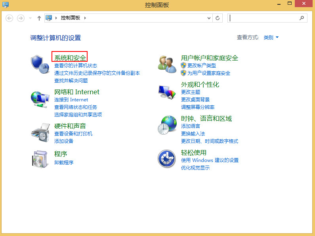
Task: Open the Ease of Access icon
Action: [167, 159]
